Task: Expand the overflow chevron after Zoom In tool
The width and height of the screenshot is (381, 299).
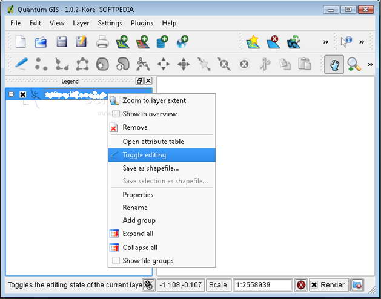Action: click(x=369, y=64)
